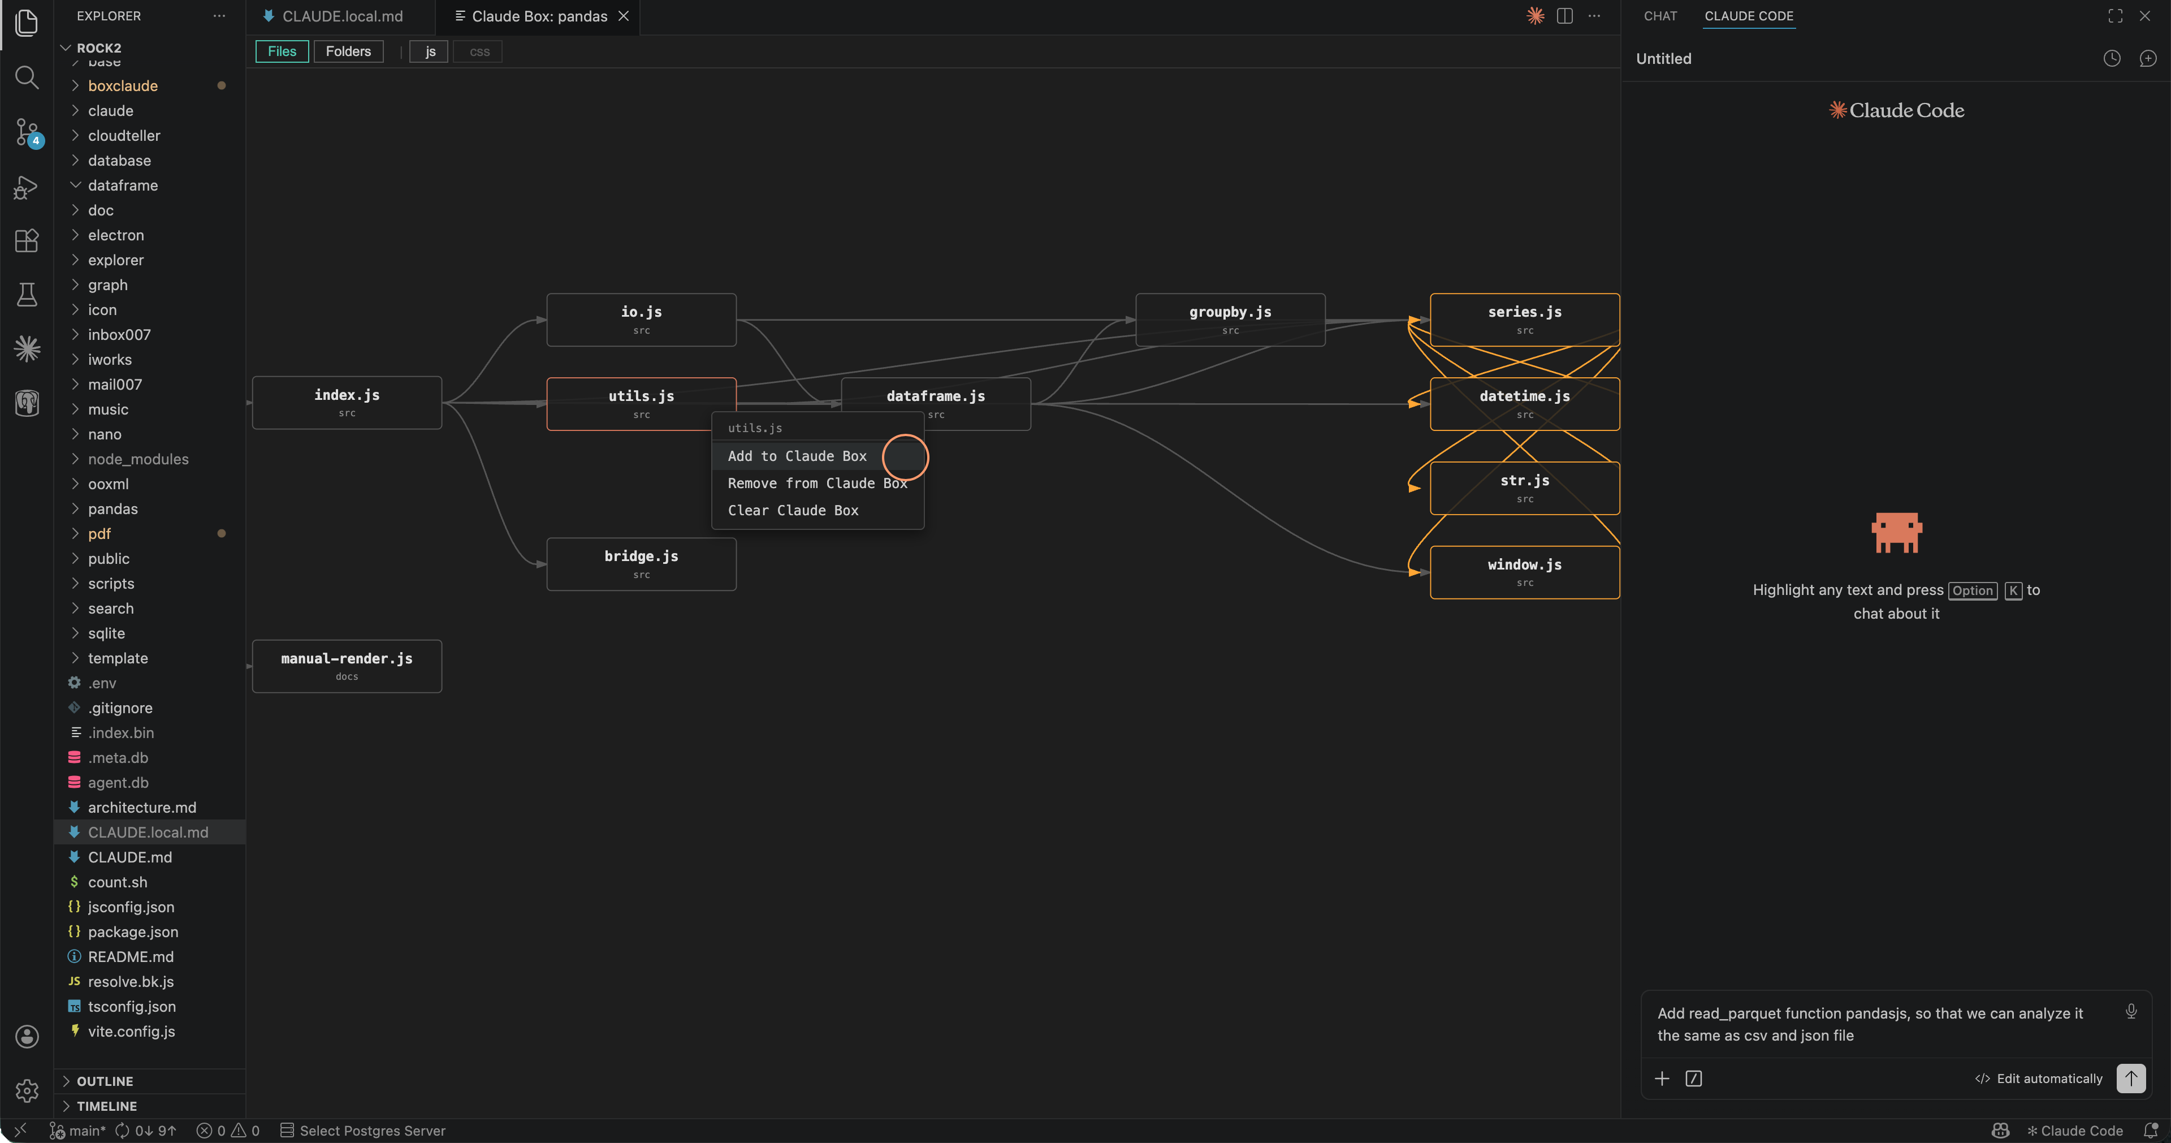Select the CLAUDE CODE tab
The width and height of the screenshot is (2171, 1143).
coord(1749,16)
